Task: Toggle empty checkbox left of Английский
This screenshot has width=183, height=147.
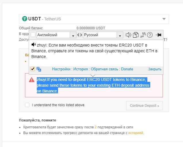Action: (33, 35)
